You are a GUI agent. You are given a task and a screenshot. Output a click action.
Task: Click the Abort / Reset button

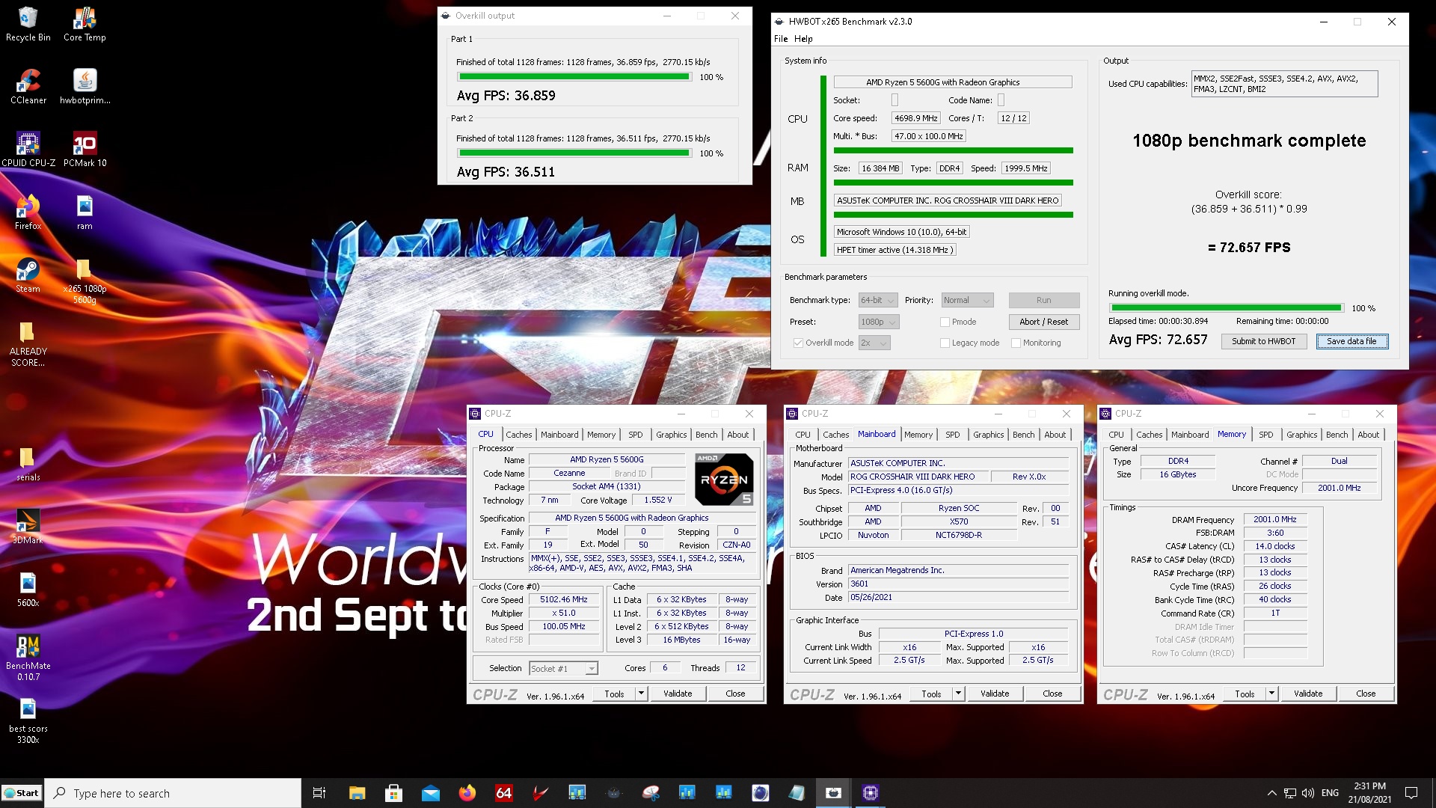pos(1043,322)
